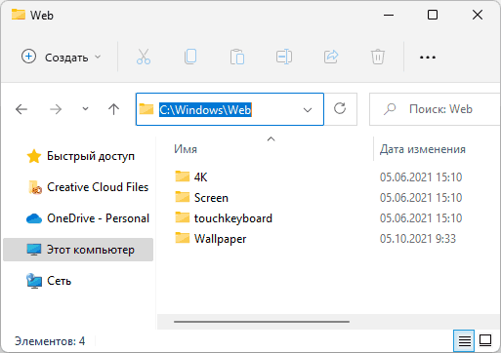Click the Rename icon in toolbar
Image resolution: width=501 pixels, height=353 pixels.
click(284, 57)
